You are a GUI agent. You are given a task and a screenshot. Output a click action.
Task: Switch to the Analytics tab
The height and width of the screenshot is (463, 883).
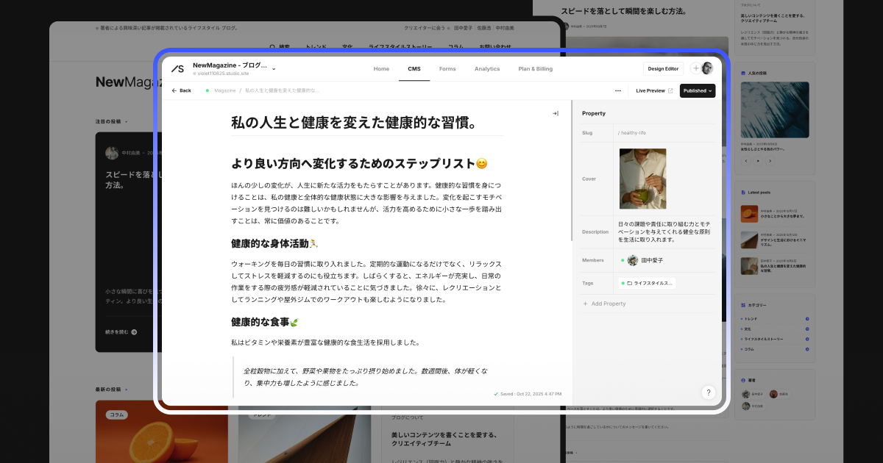click(487, 68)
